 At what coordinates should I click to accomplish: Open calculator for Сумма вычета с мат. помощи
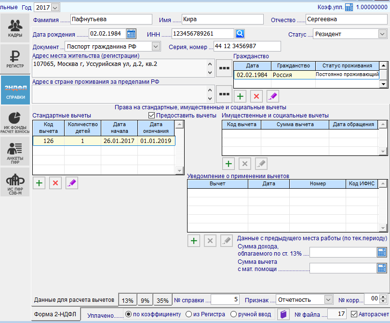[x=382, y=268]
